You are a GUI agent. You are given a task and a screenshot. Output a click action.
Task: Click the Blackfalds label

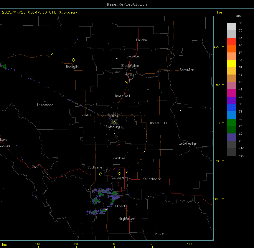point(130,66)
